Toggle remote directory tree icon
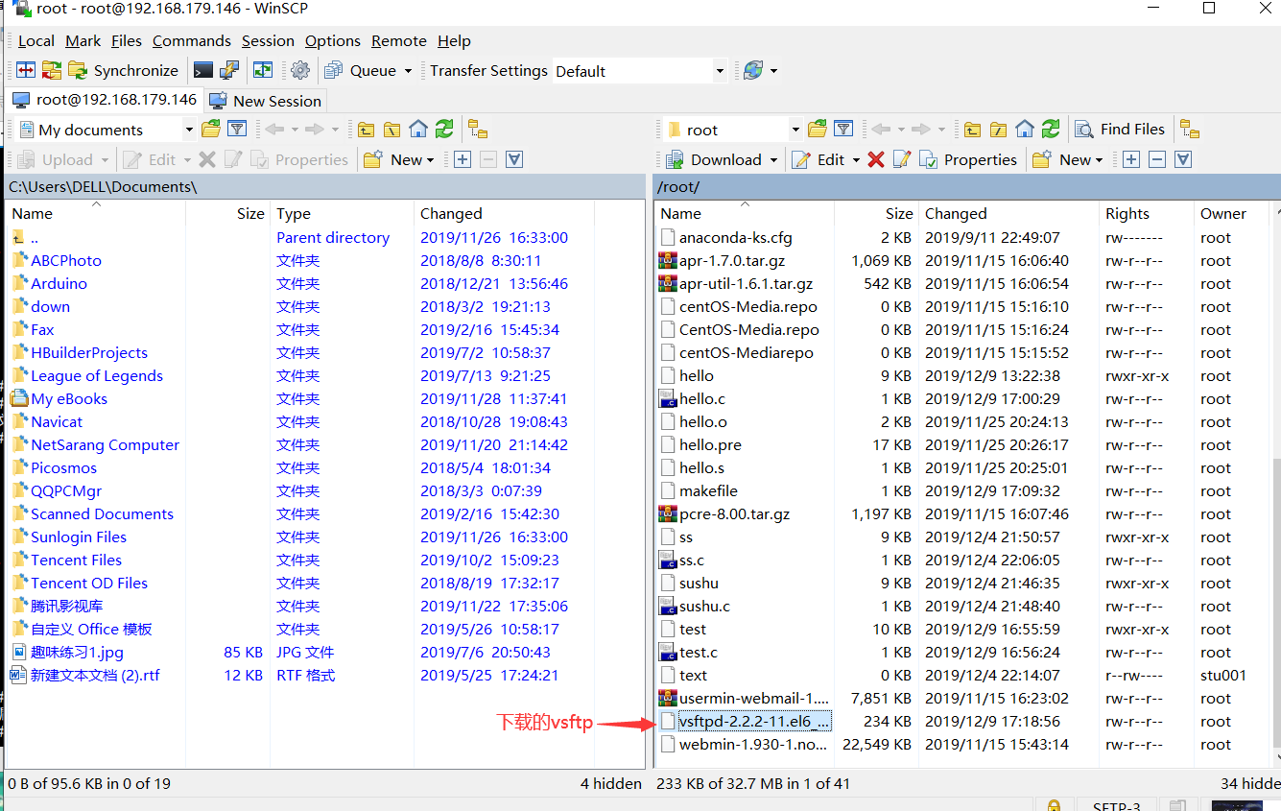Viewport: 1281px width, 811px height. (1190, 129)
